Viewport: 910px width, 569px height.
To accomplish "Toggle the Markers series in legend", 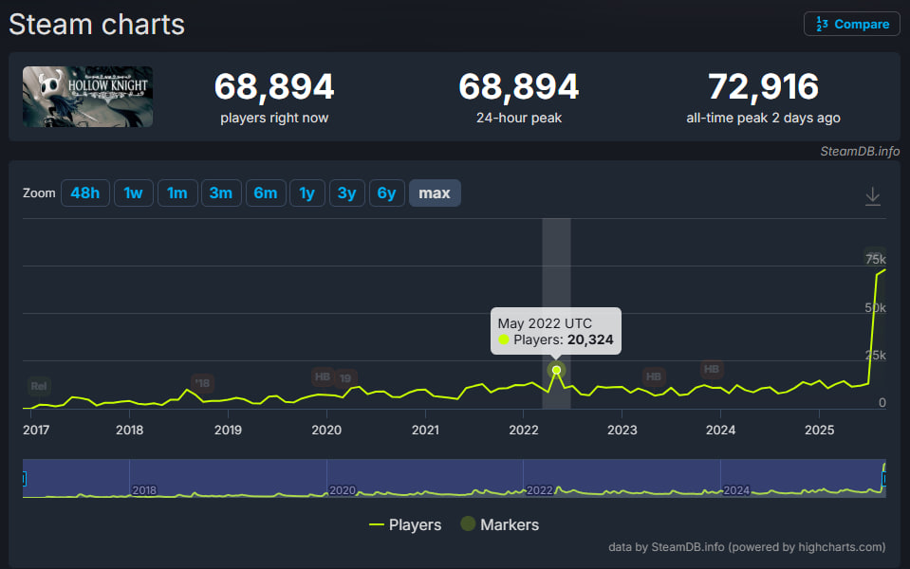I will pyautogui.click(x=500, y=525).
